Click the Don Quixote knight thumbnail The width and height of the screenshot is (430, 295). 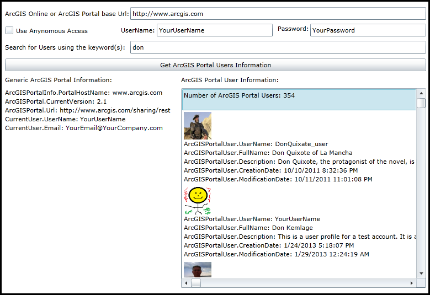tap(198, 126)
